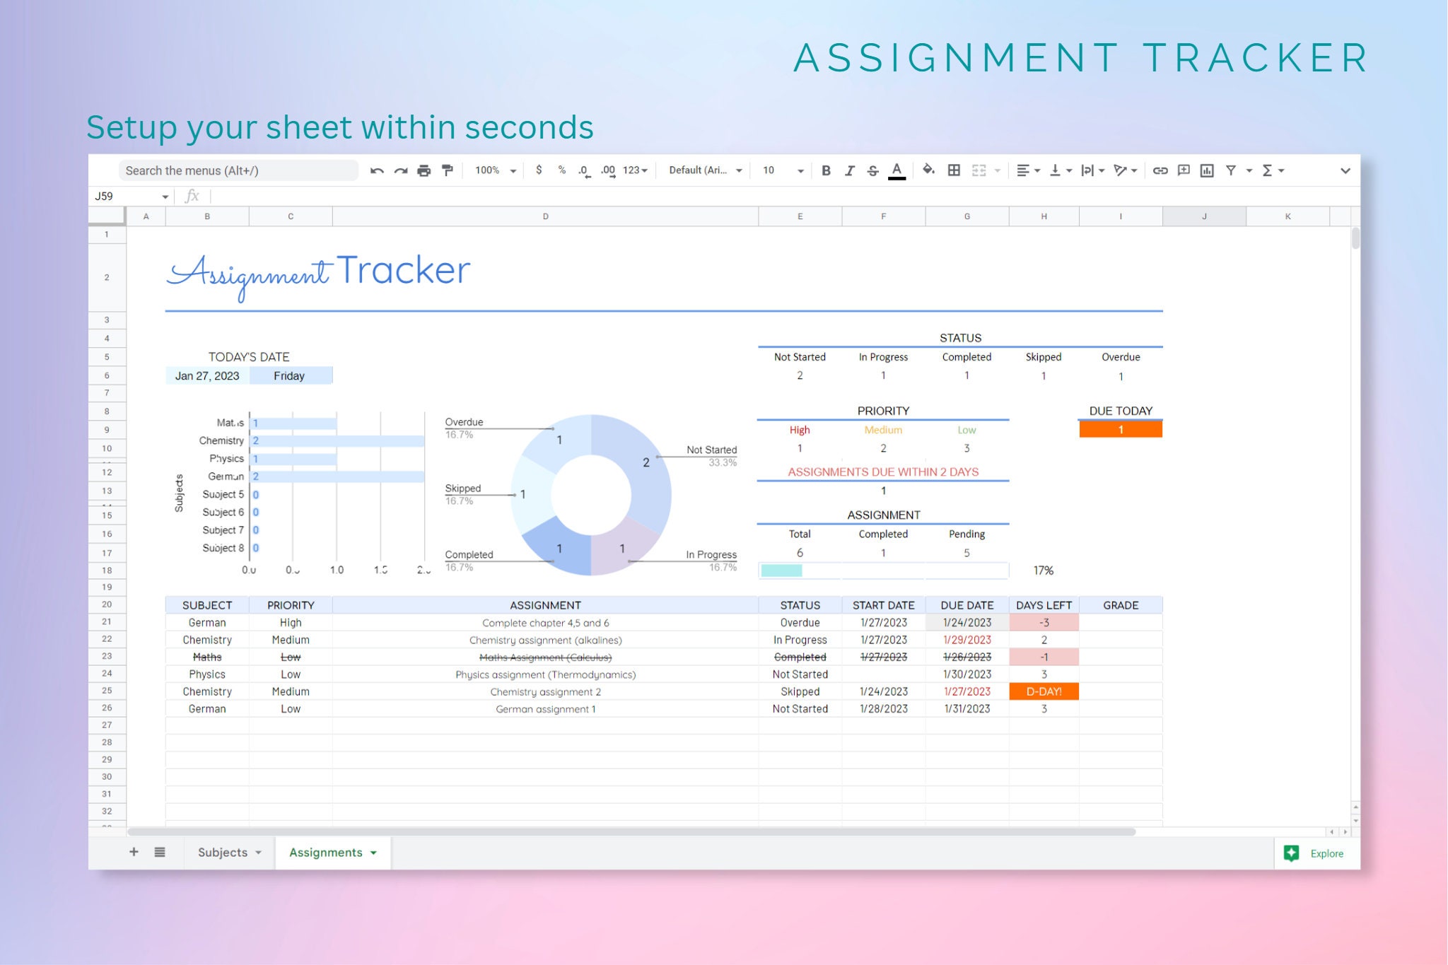Decrease decimal places icon

point(584,170)
